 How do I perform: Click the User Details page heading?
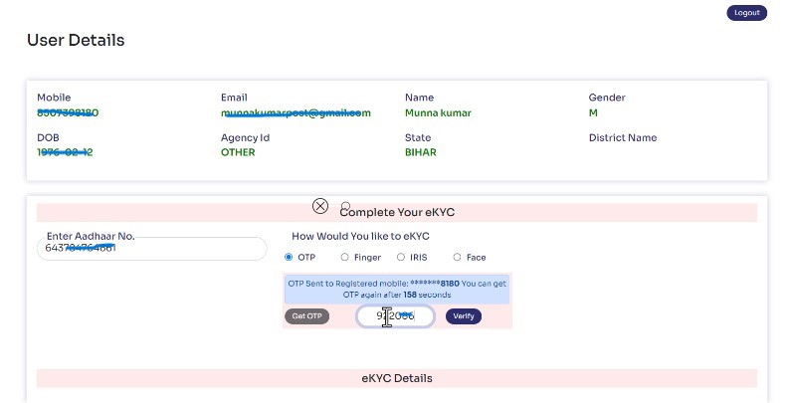point(76,41)
